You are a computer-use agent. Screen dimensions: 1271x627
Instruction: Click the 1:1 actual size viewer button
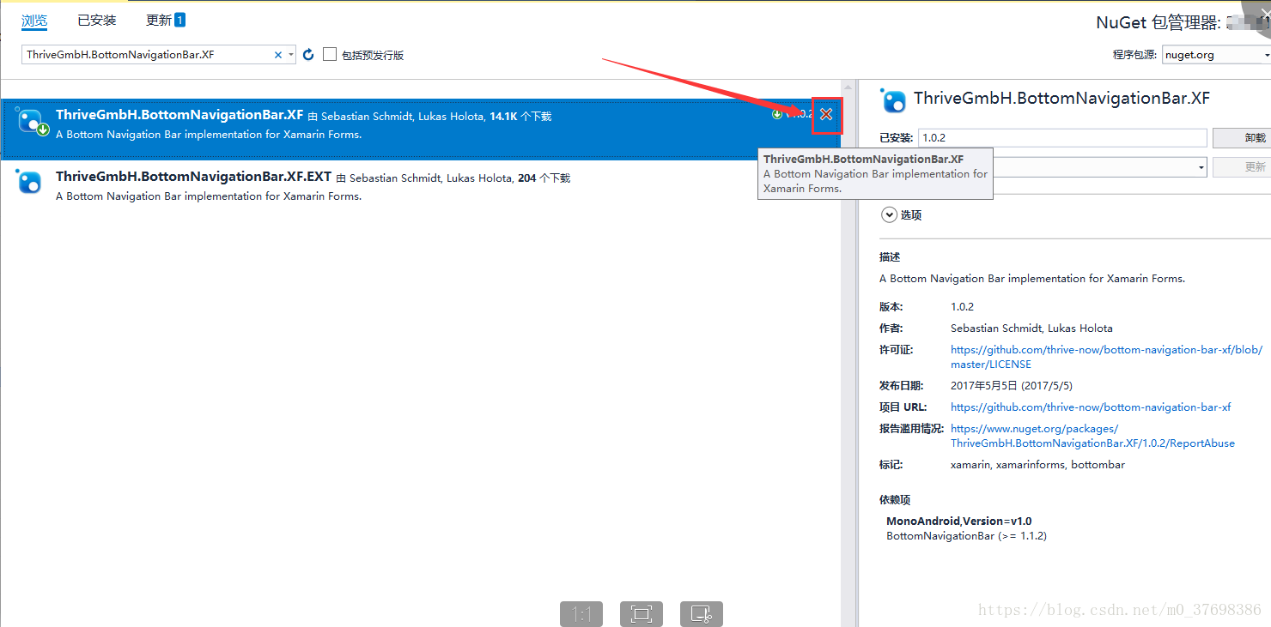(581, 614)
